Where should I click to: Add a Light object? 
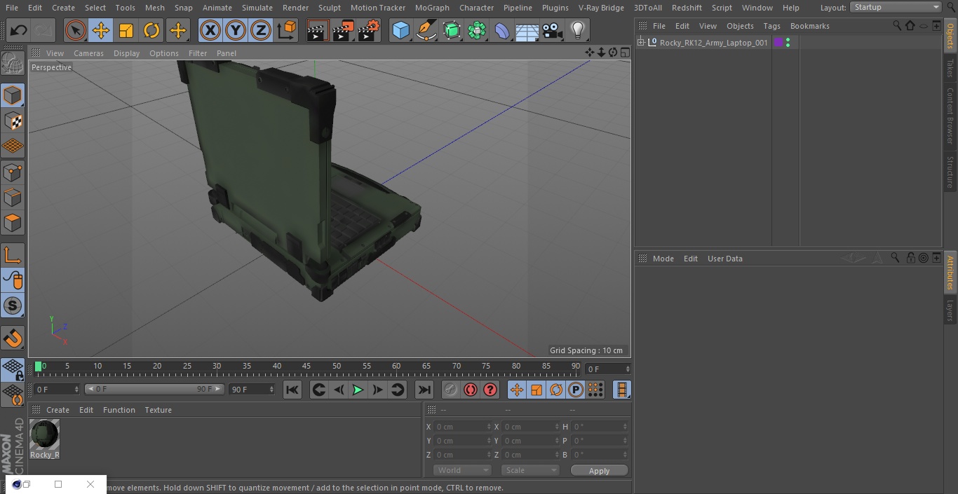tap(577, 31)
